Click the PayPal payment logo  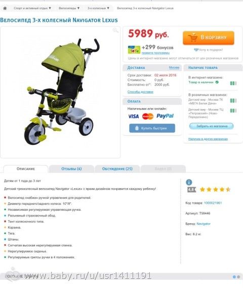[x=165, y=116]
